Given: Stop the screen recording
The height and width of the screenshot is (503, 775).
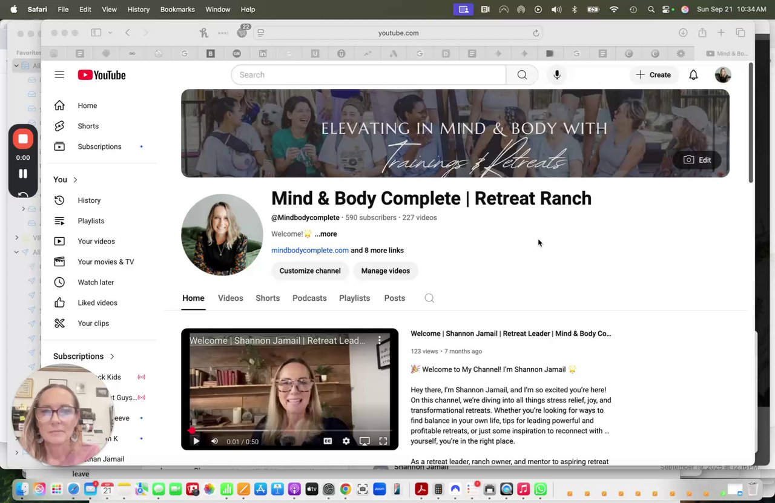Looking at the screenshot, I should click(23, 139).
